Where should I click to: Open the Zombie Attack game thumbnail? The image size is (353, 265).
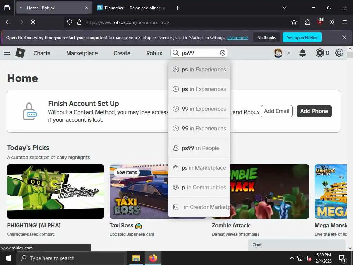point(270,191)
